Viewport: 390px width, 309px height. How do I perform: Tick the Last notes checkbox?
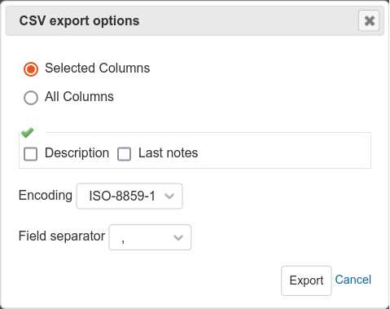click(x=124, y=154)
